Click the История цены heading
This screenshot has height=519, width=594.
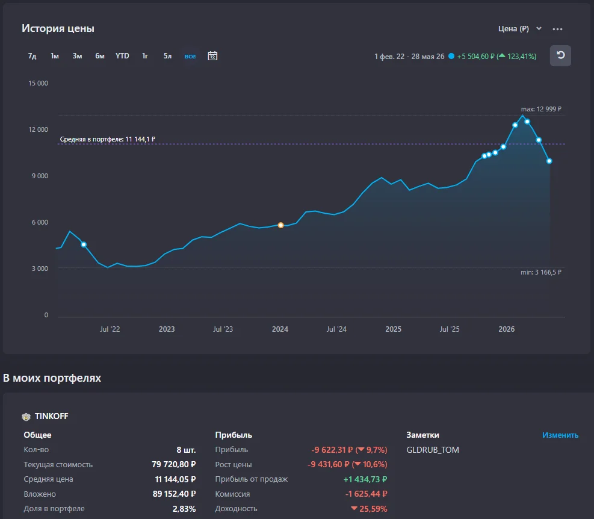click(58, 28)
